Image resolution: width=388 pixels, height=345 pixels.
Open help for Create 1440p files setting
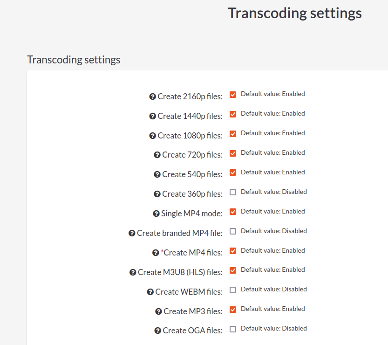coord(152,116)
